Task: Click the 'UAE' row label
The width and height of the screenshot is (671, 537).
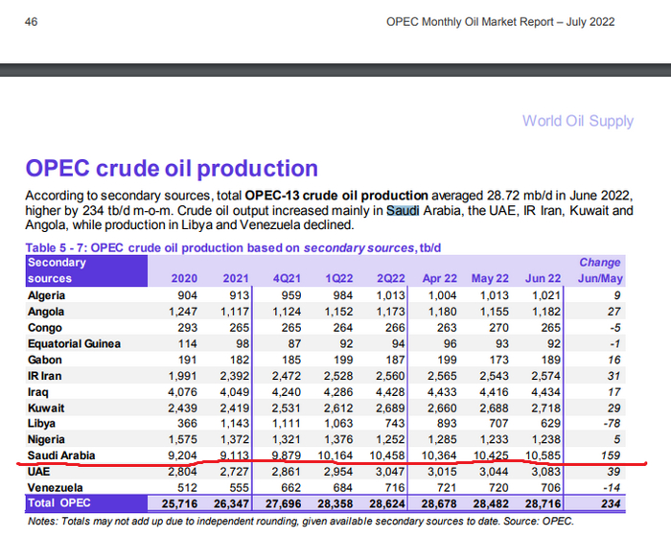Action: tap(39, 472)
